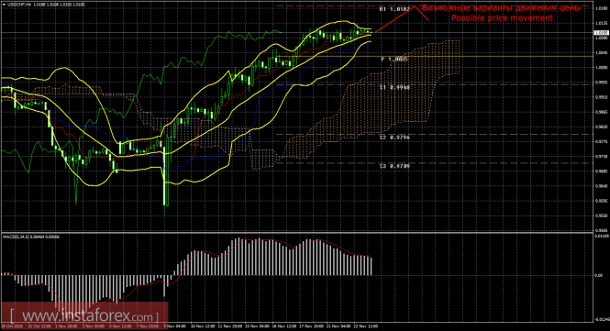Click the 9 Nov 04:00 time axis label

[174, 325]
